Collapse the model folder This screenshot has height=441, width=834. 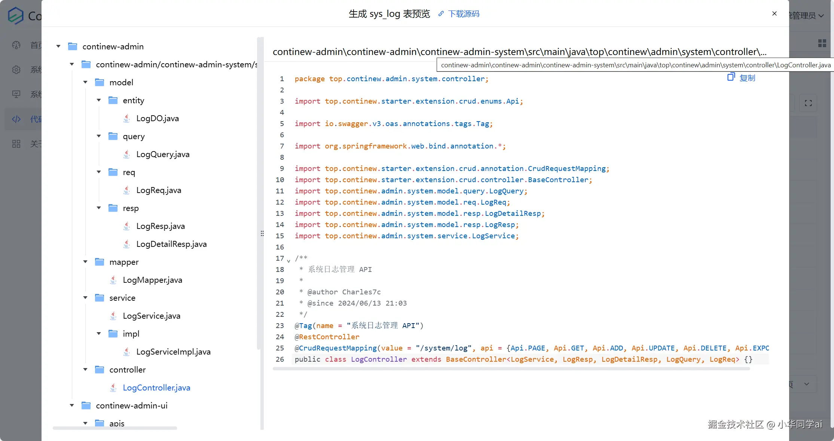point(85,82)
